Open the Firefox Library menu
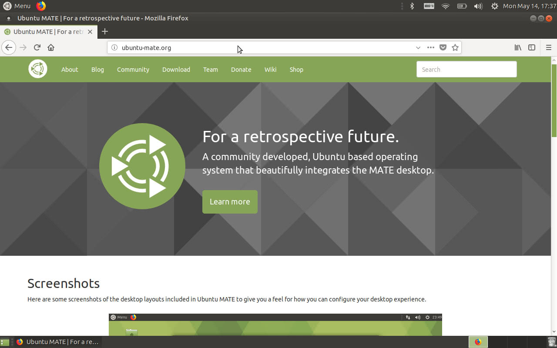 [x=518, y=47]
